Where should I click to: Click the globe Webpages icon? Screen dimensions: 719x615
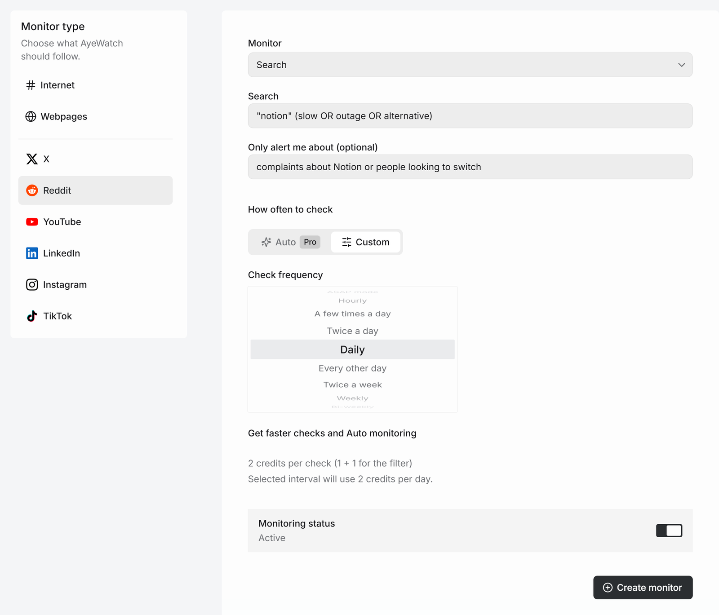point(31,116)
